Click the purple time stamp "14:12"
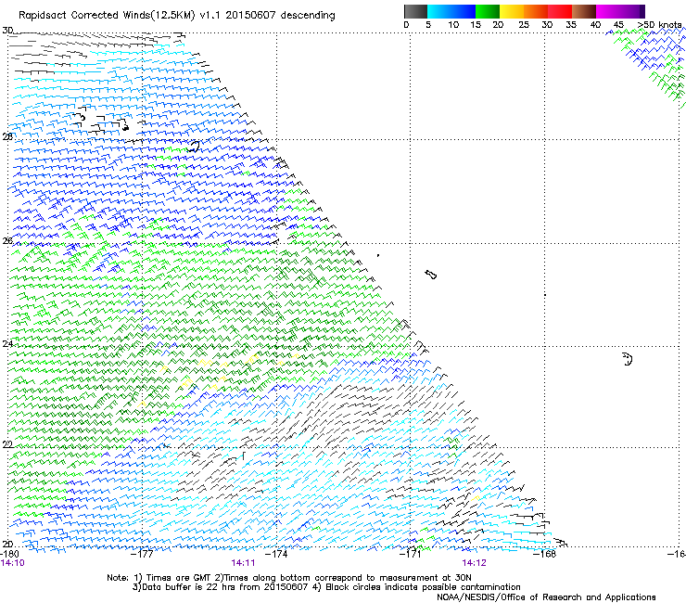This screenshot has width=686, height=603. 475,563
